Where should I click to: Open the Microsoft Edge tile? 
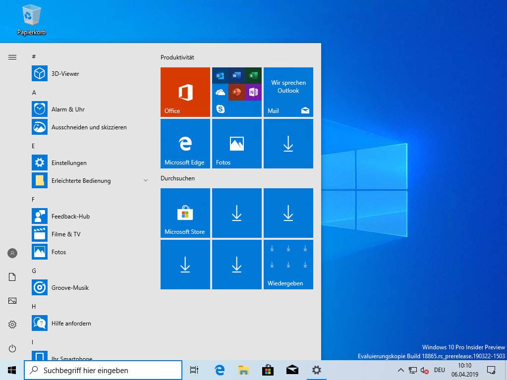pyautogui.click(x=185, y=144)
